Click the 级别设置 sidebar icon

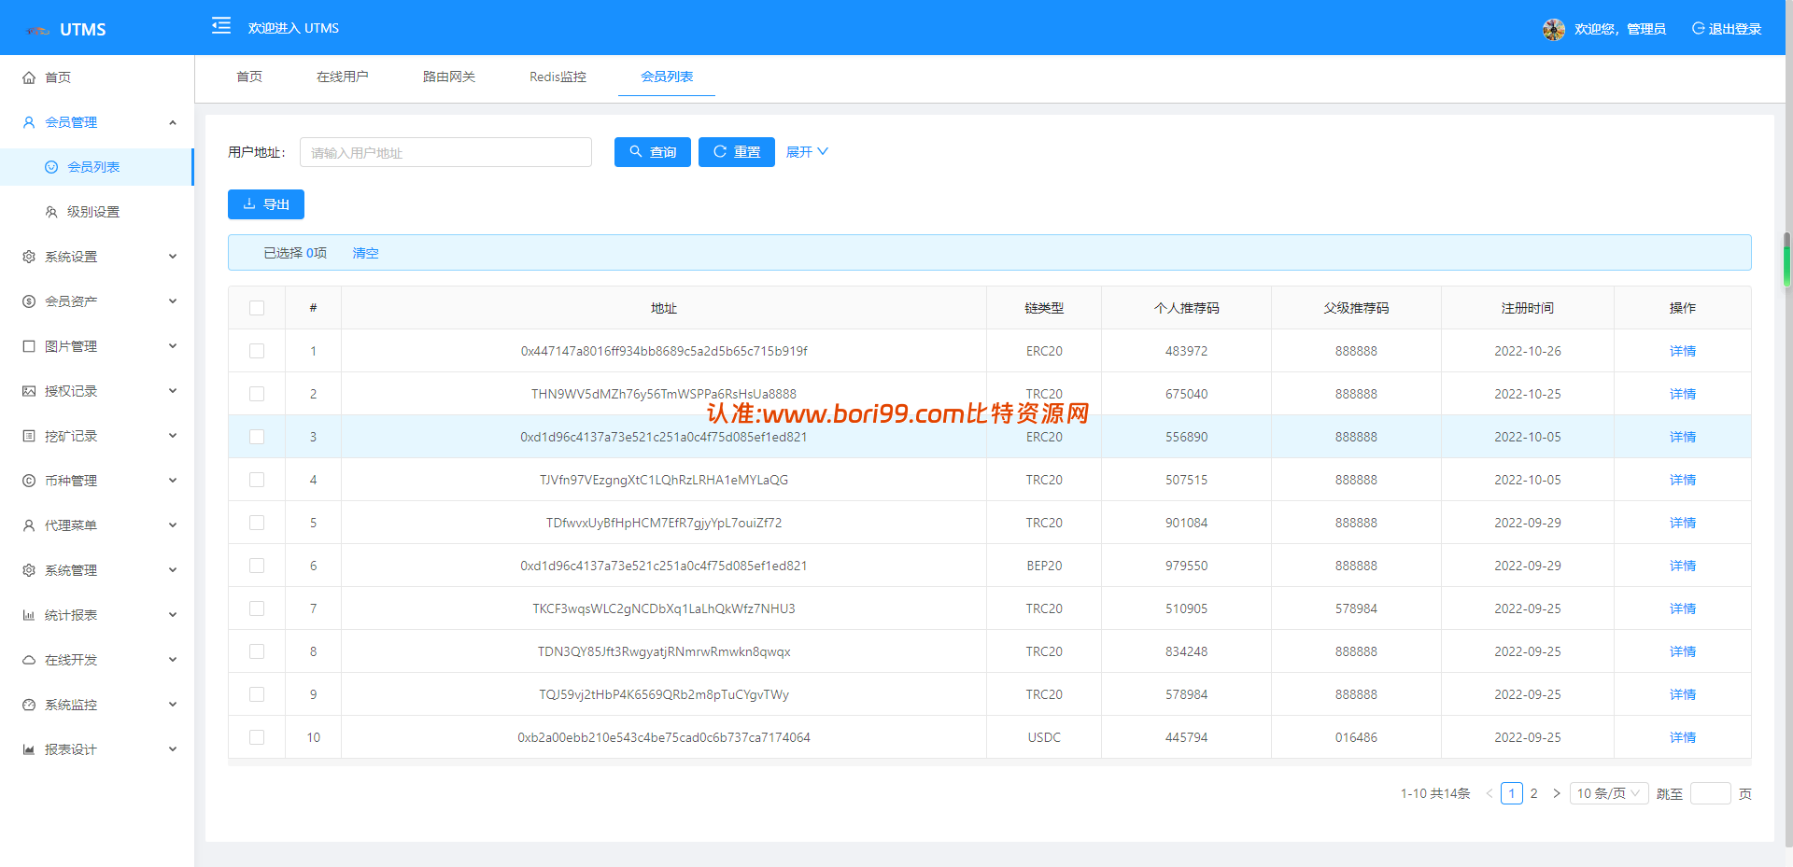(x=51, y=212)
